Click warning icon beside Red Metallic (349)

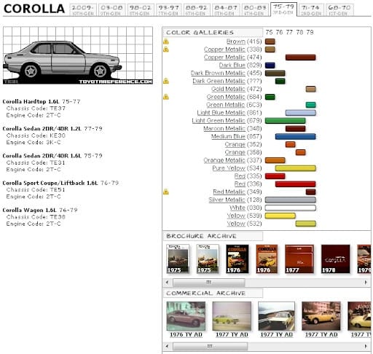(166, 192)
